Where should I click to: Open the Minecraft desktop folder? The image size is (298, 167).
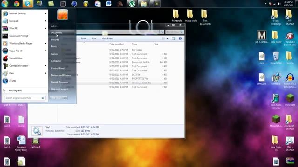(x=176, y=16)
